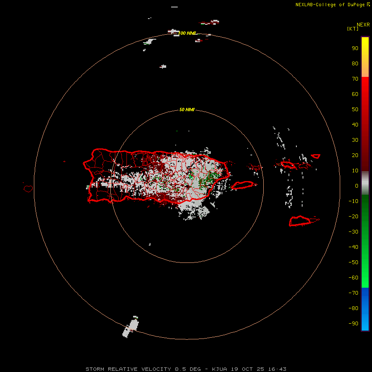This screenshot has width=372, height=372.
Task: Select the 100 NMI range ring label
Action: click(187, 33)
